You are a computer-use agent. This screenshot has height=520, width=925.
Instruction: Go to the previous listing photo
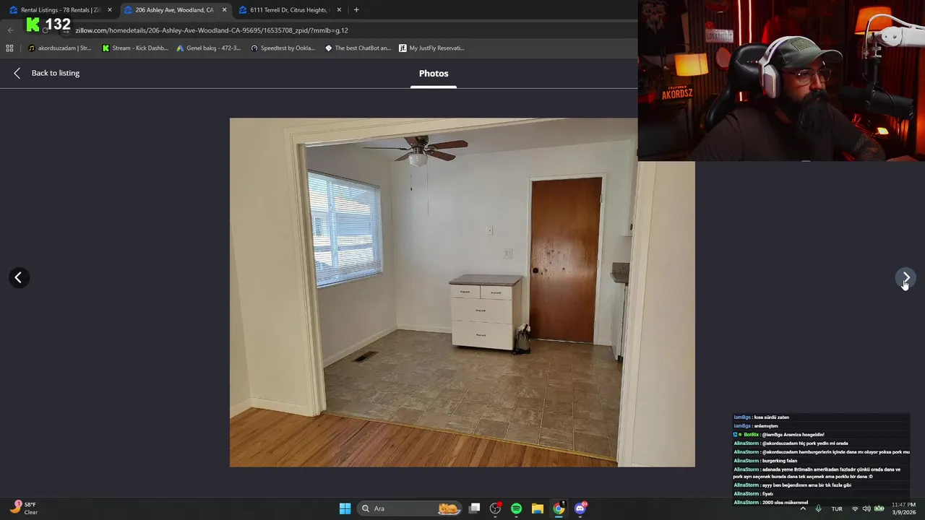click(18, 277)
